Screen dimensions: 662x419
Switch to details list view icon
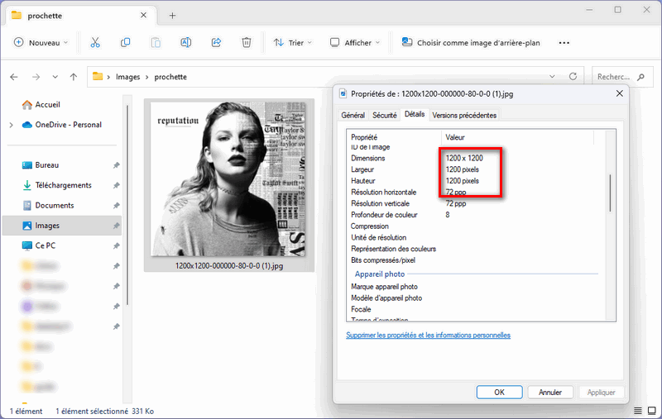pyautogui.click(x=638, y=411)
